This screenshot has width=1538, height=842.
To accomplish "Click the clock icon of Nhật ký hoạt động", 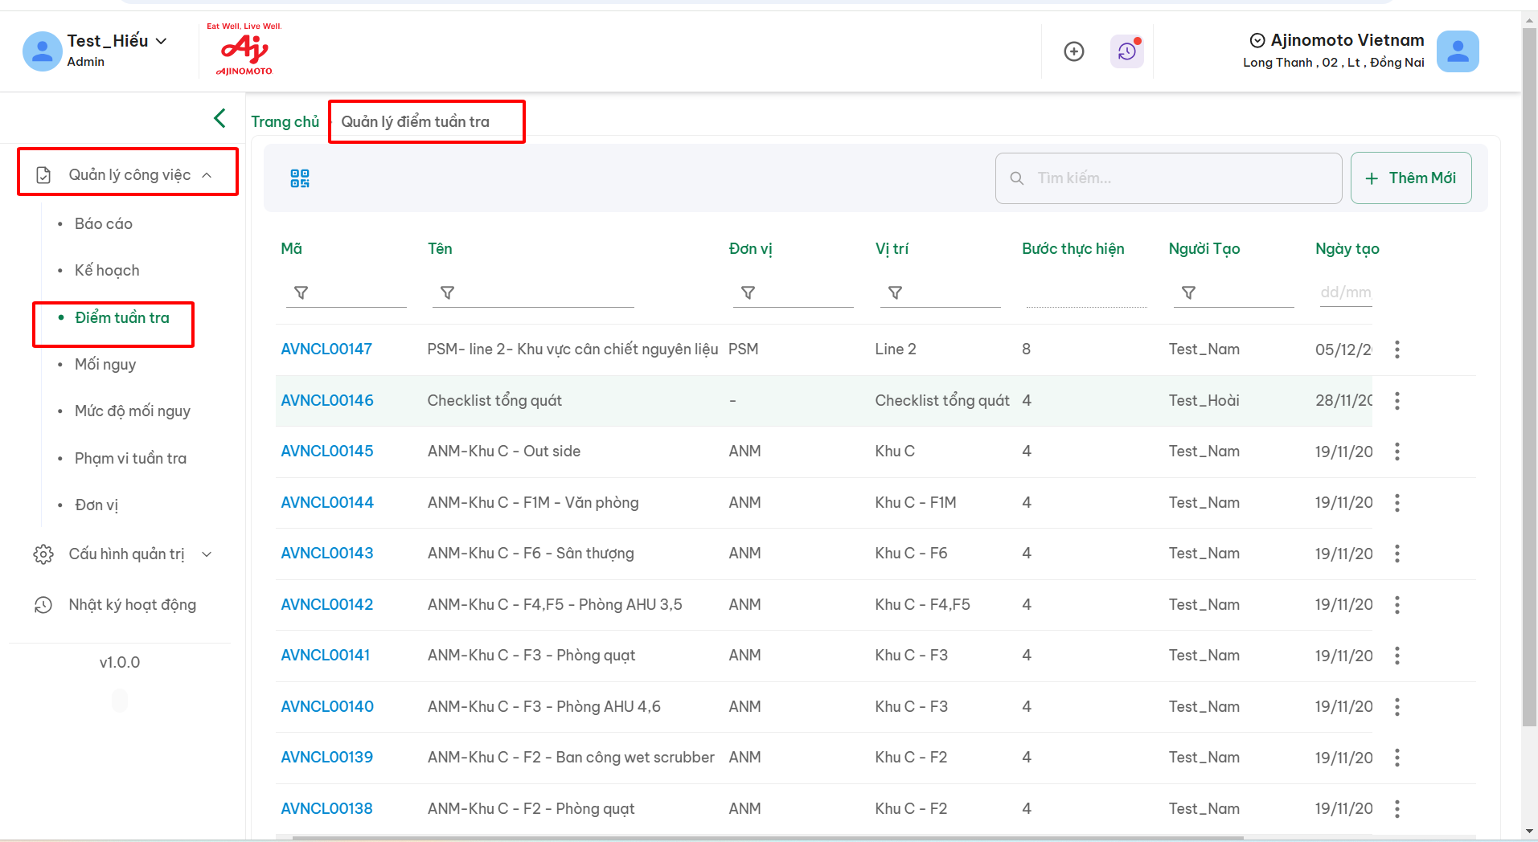I will coord(43,605).
